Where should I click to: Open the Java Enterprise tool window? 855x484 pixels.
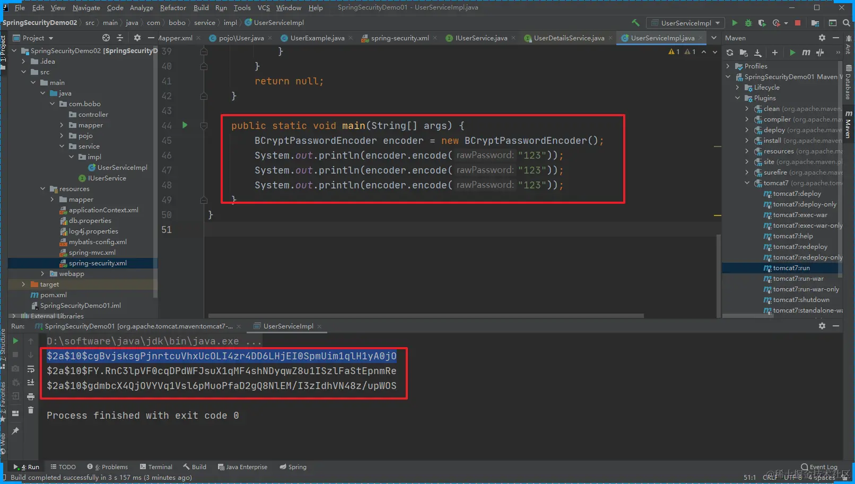(x=242, y=467)
